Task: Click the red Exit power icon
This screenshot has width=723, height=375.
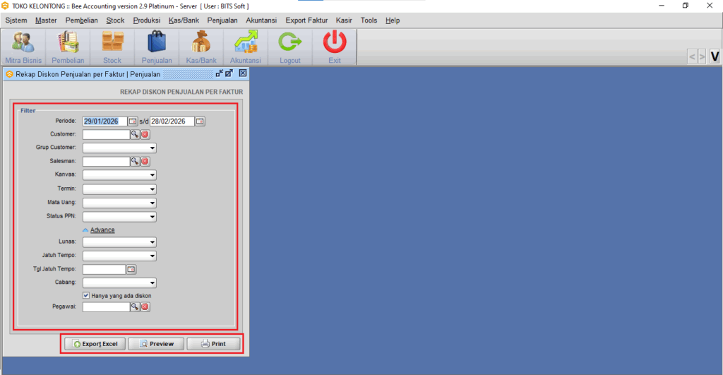Action: tap(335, 44)
